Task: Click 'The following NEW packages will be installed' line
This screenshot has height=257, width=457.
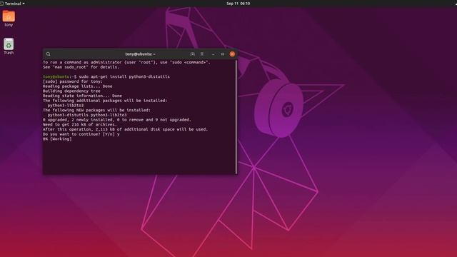Action: tap(96, 110)
